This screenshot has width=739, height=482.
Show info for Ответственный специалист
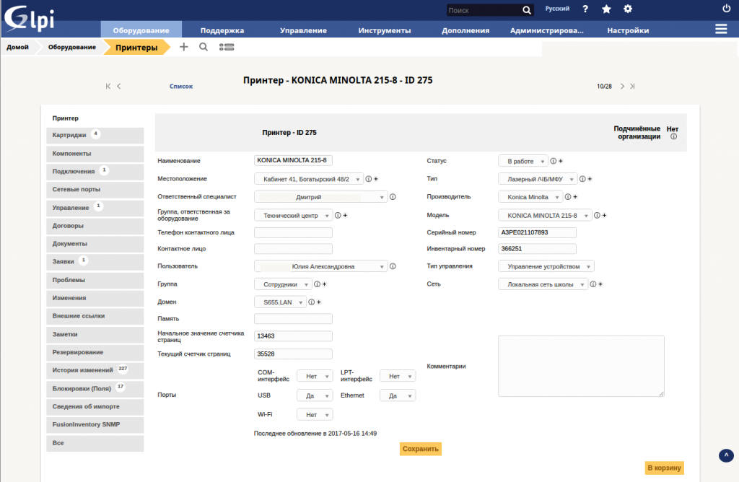tap(393, 197)
